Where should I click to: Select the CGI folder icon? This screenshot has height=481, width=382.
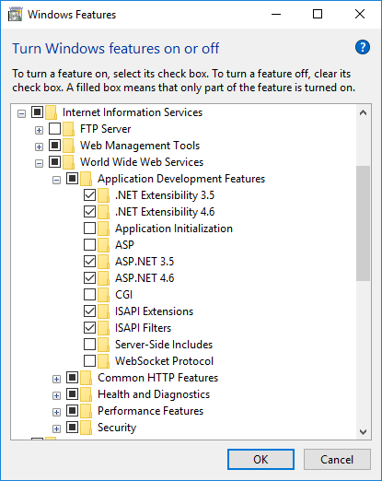coord(104,295)
